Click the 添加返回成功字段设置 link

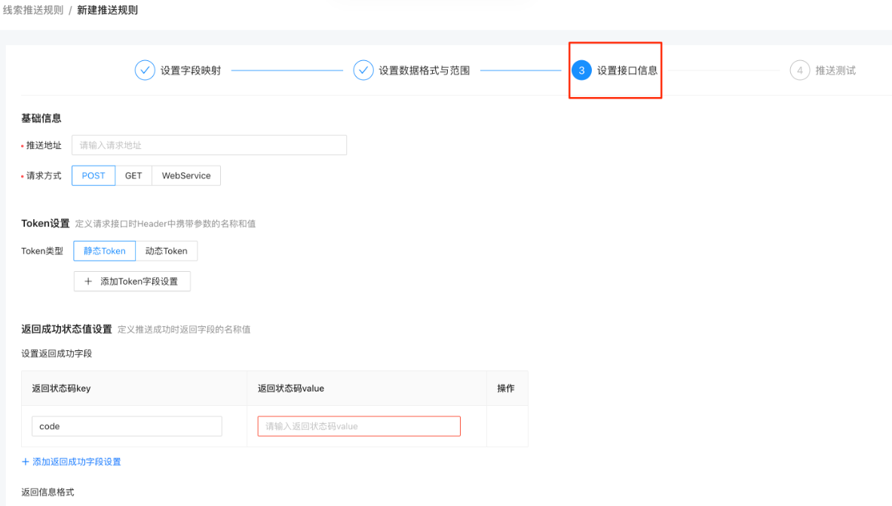click(x=75, y=461)
